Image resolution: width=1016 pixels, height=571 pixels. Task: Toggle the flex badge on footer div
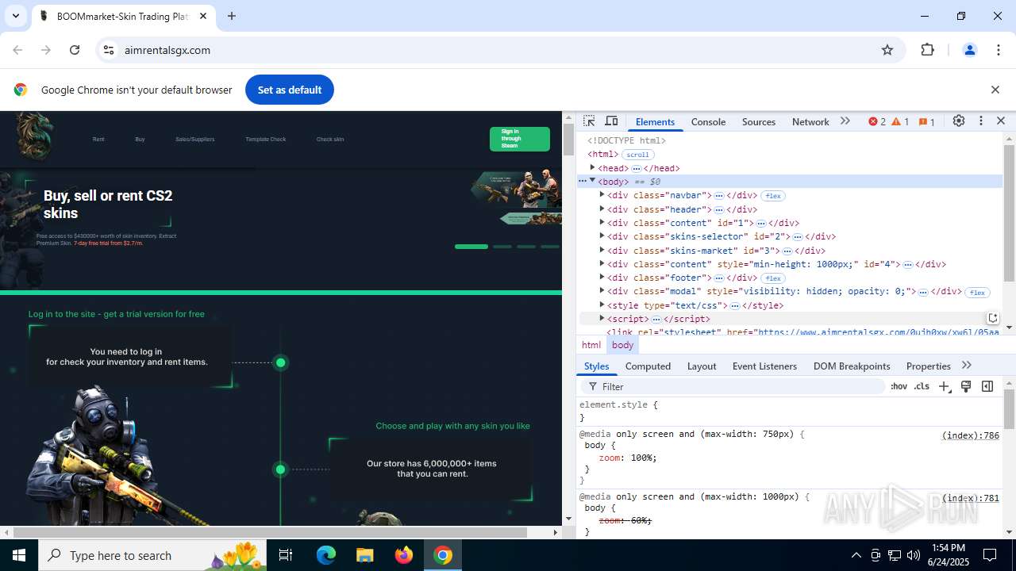[x=773, y=278]
